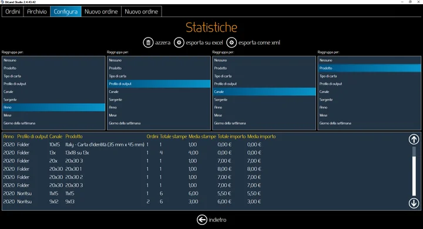Image resolution: width=423 pixels, height=229 pixels.
Task: Select the Noritsu 9x13 product row
Action: coord(132,201)
